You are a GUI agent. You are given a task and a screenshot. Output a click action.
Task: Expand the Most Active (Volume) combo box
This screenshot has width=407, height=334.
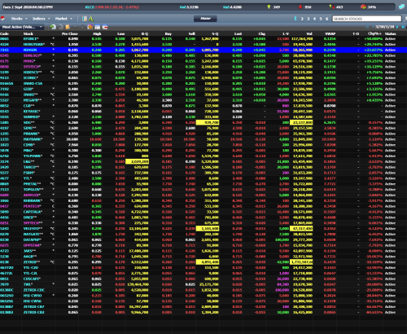22,27
